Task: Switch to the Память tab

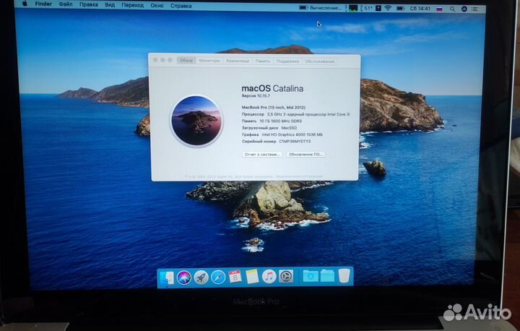Action: click(263, 61)
